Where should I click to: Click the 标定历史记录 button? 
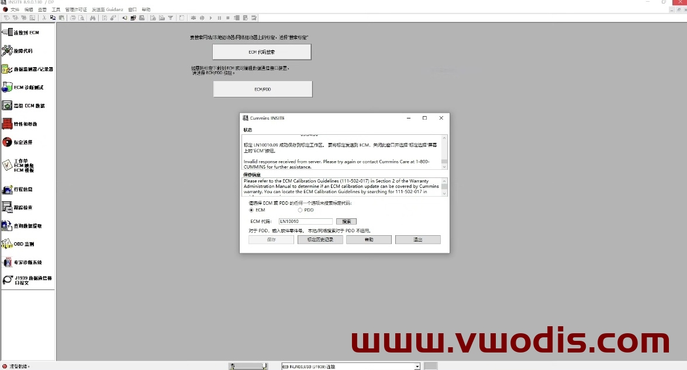pos(320,240)
